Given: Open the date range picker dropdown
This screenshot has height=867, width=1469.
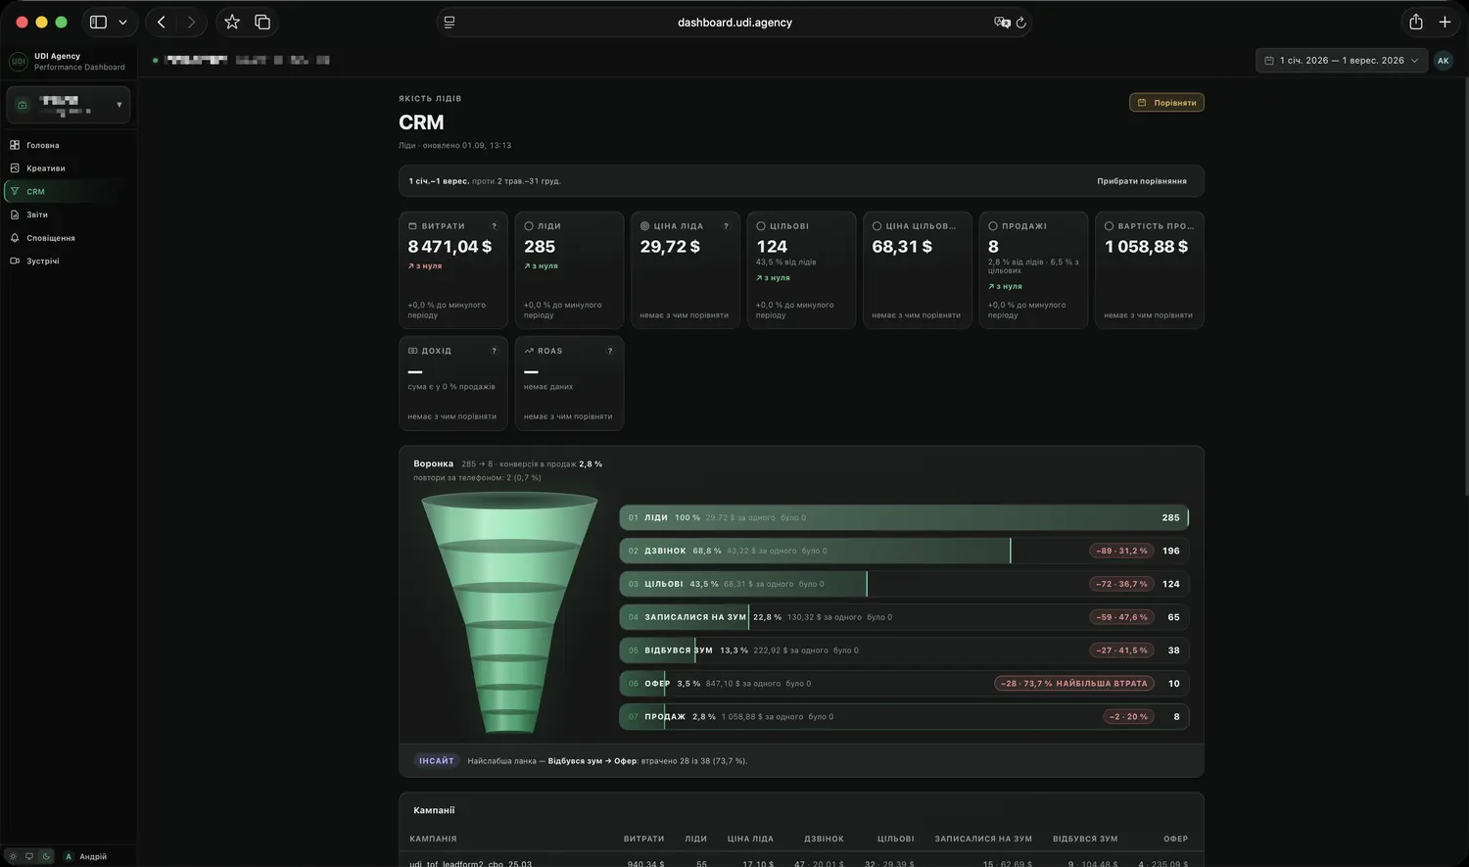Looking at the screenshot, I should (1341, 61).
